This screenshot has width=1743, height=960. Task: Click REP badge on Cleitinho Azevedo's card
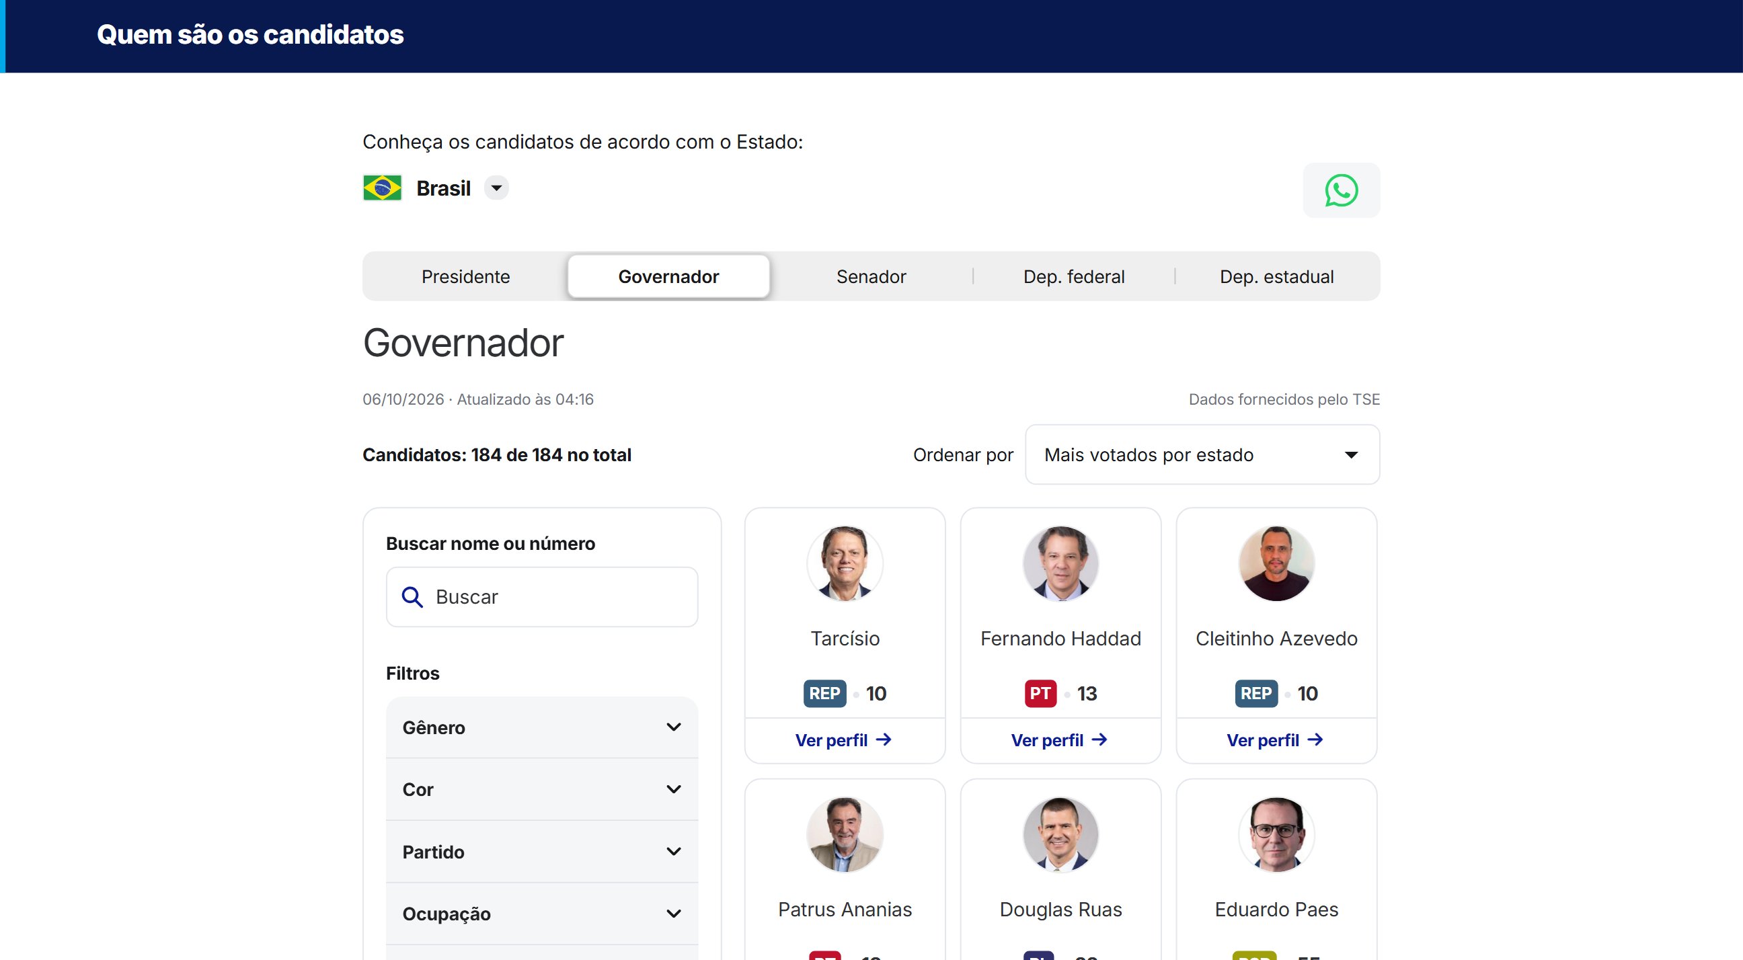click(x=1256, y=694)
